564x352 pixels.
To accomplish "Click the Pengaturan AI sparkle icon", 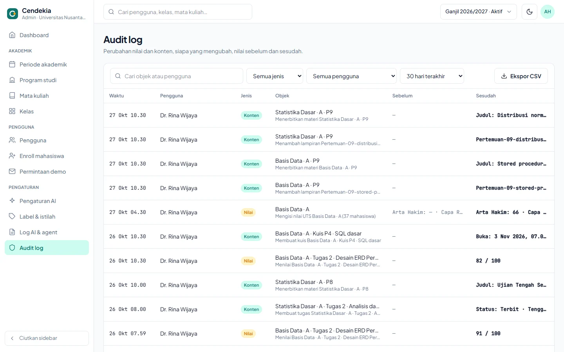I will pos(12,201).
